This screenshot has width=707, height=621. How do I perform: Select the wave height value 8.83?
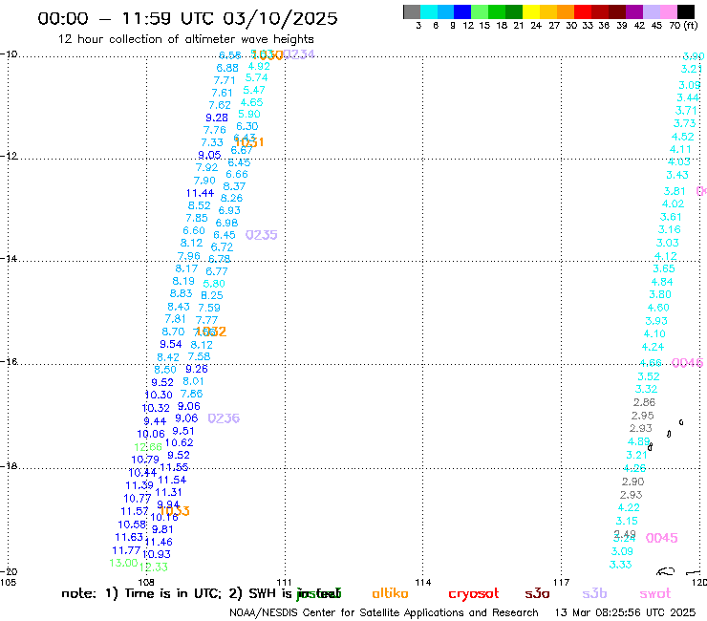click(182, 294)
